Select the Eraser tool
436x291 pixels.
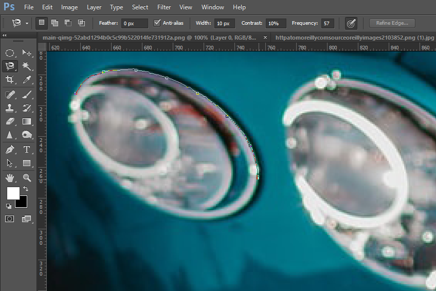coord(10,121)
